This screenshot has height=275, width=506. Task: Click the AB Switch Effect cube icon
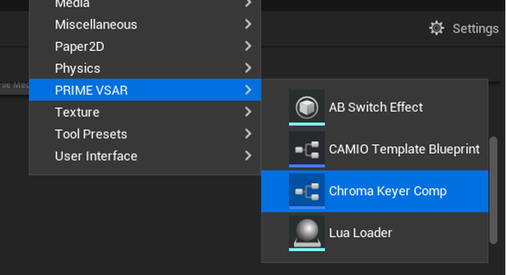point(307,107)
